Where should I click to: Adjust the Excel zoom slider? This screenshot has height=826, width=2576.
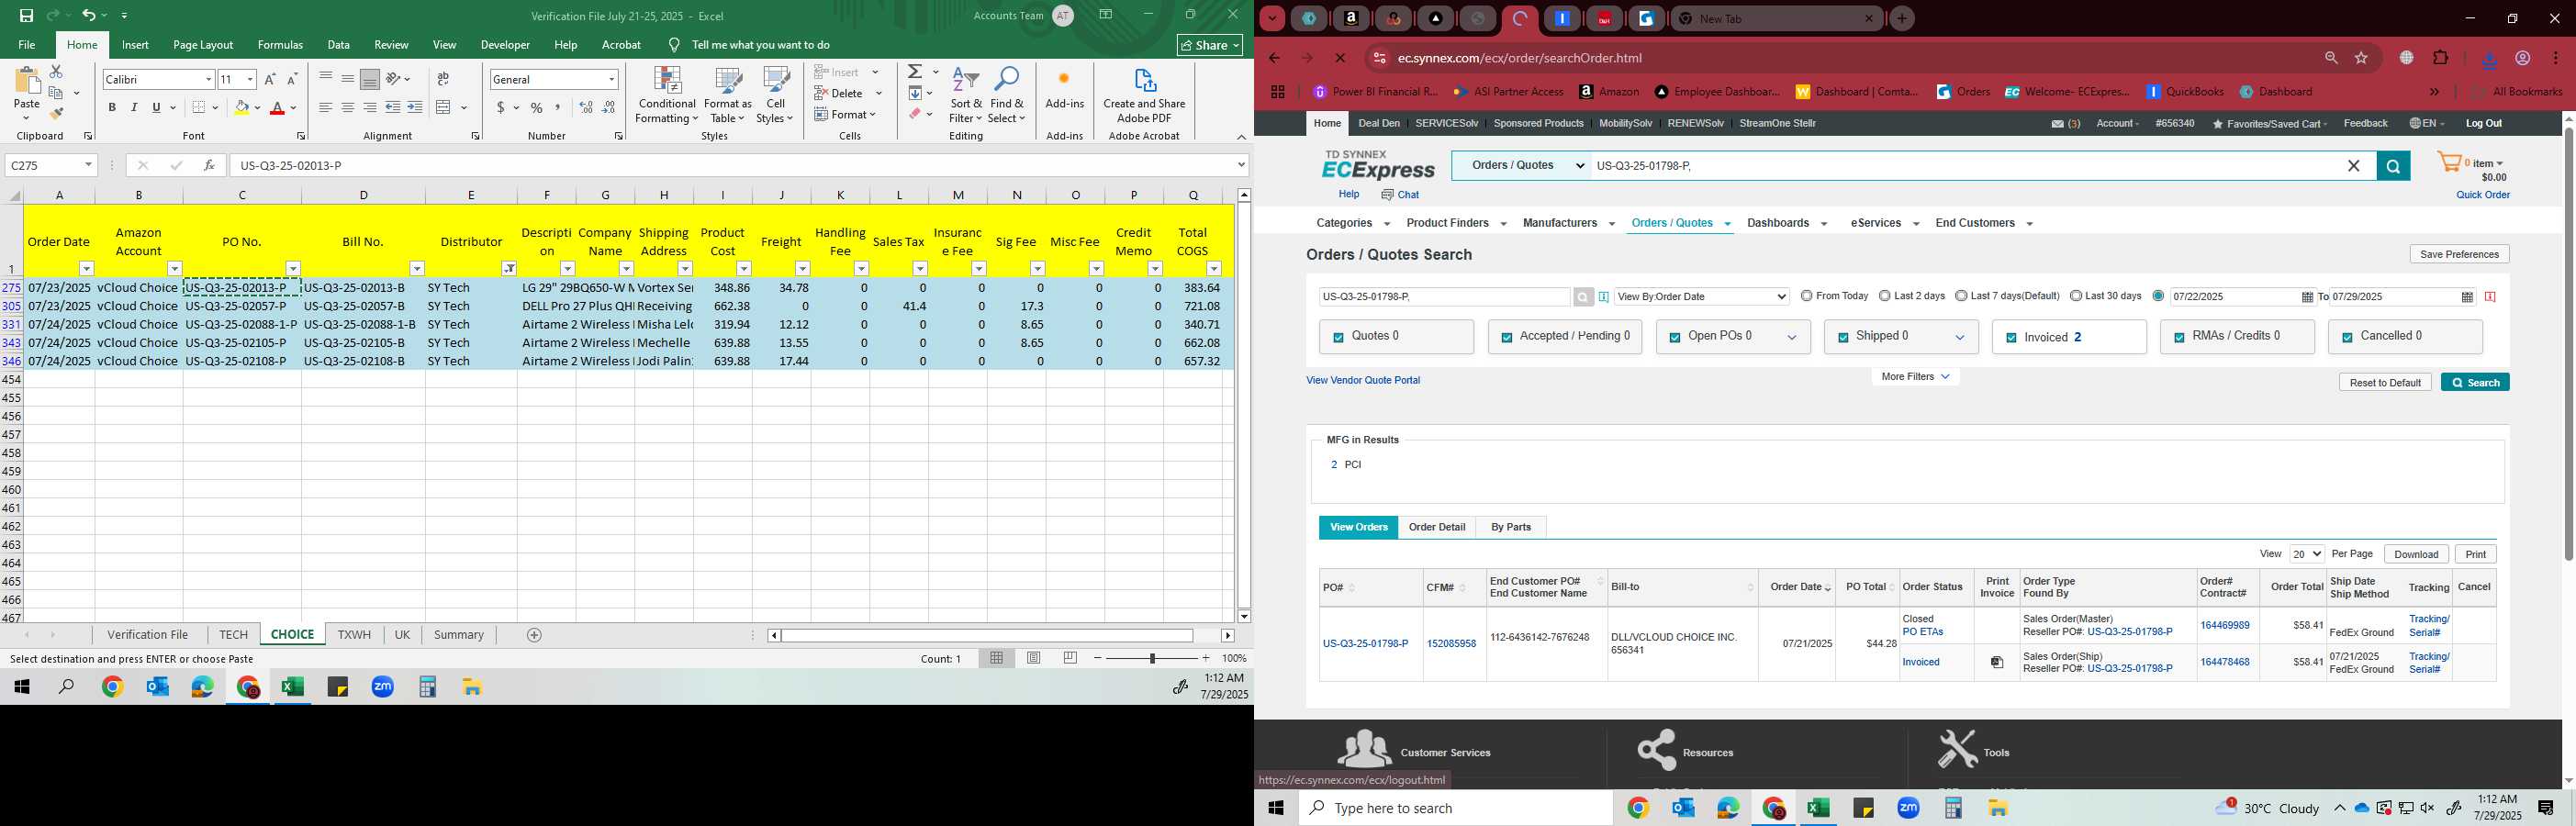point(1152,658)
